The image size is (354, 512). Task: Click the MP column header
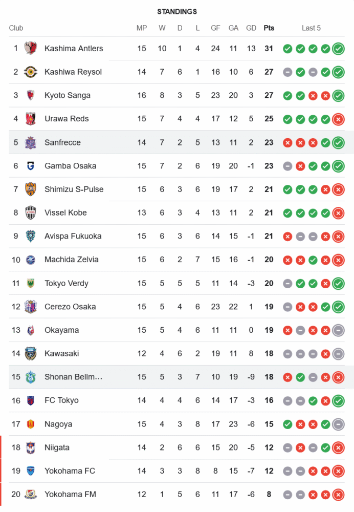tap(142, 28)
